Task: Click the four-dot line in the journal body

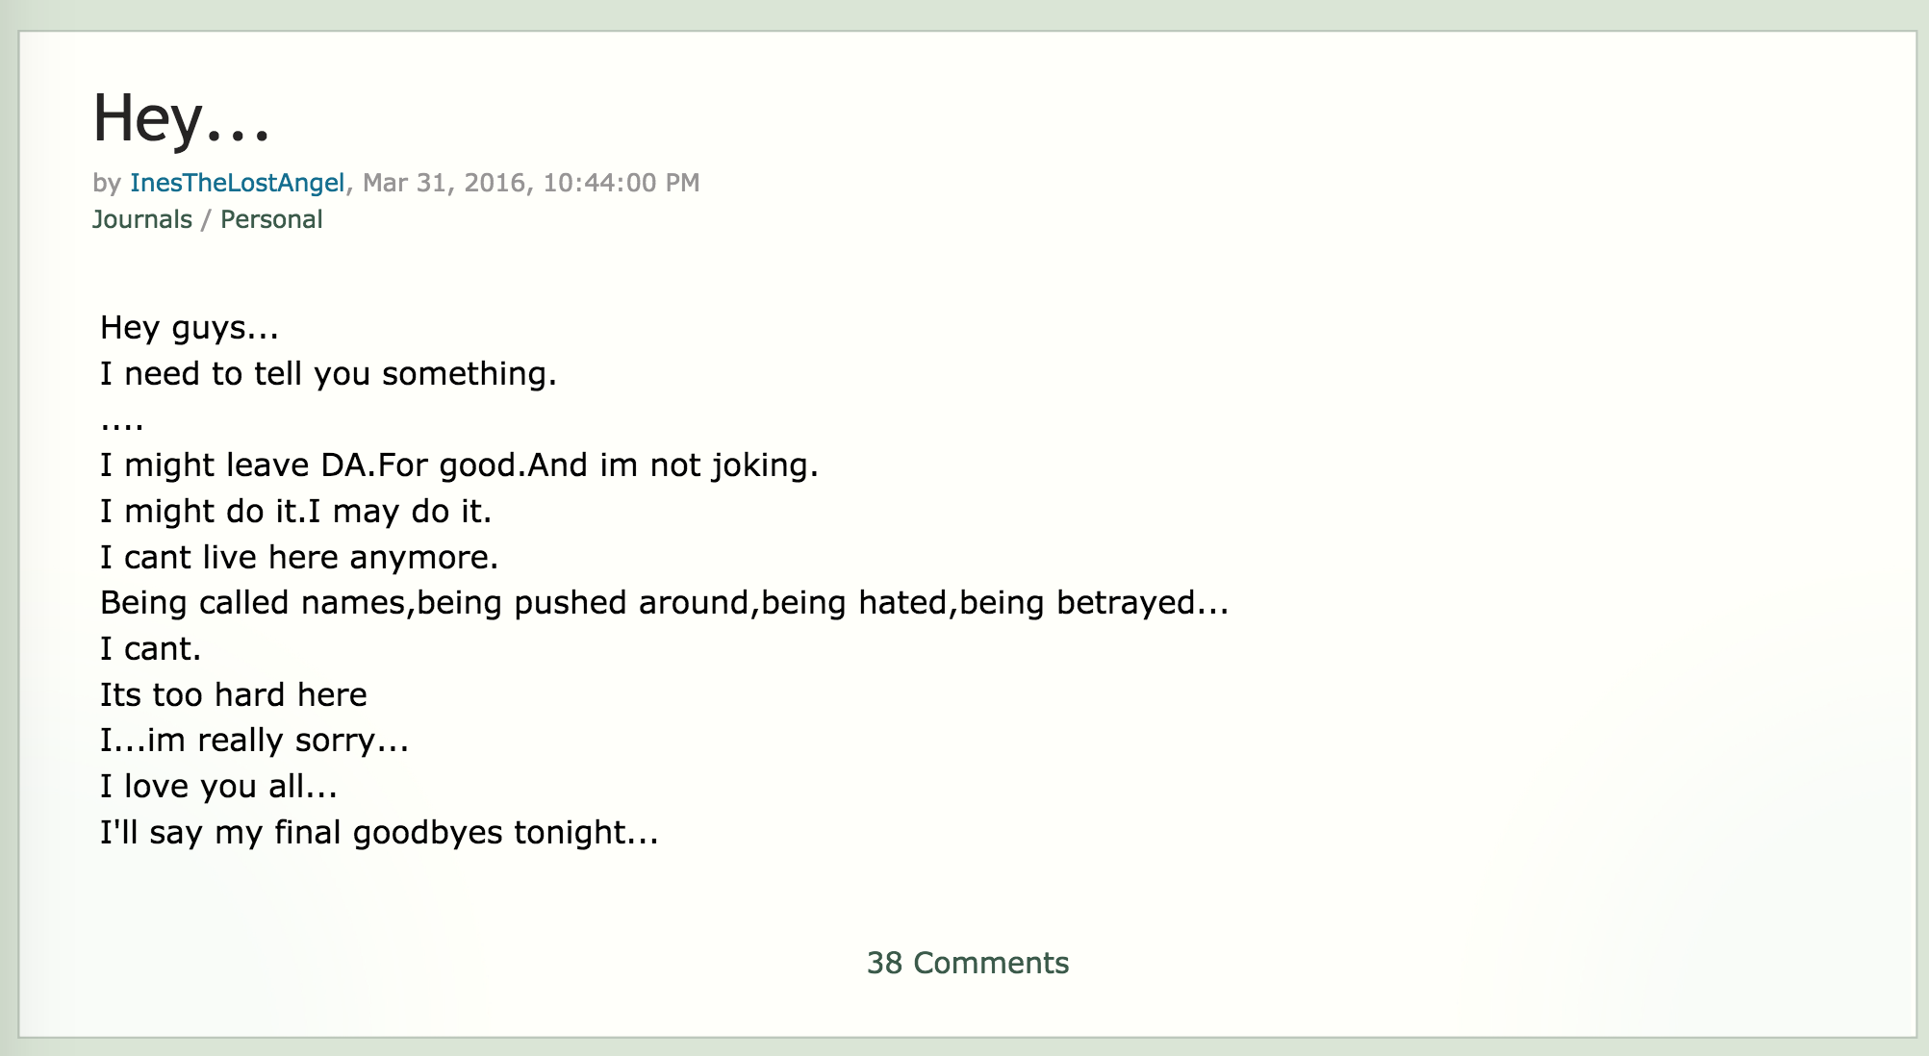Action: [x=122, y=423]
